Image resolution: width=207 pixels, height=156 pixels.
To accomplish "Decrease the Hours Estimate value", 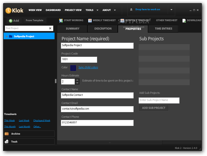I will pyautogui.click(x=77, y=83).
